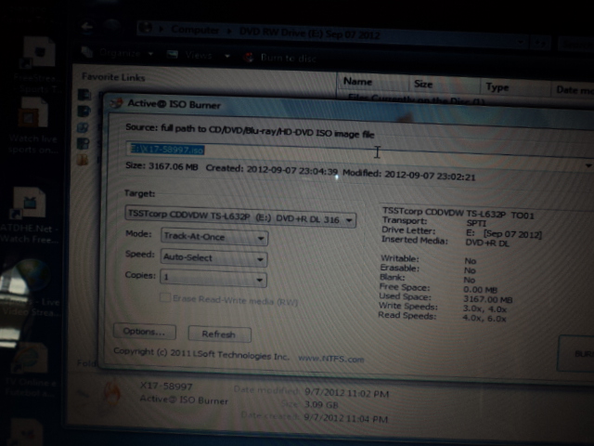Screen dimensions: 594x446
Task: Click the address bar refresh button
Action: (x=540, y=43)
